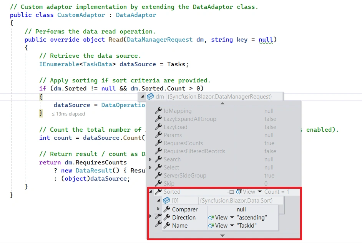362x243 pixels.
Task: Select the Count = 1 value
Action: (277, 192)
